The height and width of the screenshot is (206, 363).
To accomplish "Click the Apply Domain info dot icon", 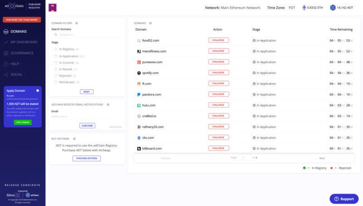I will click(x=38, y=91).
